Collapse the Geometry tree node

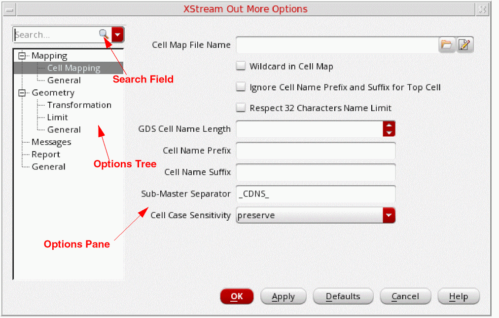(x=22, y=93)
